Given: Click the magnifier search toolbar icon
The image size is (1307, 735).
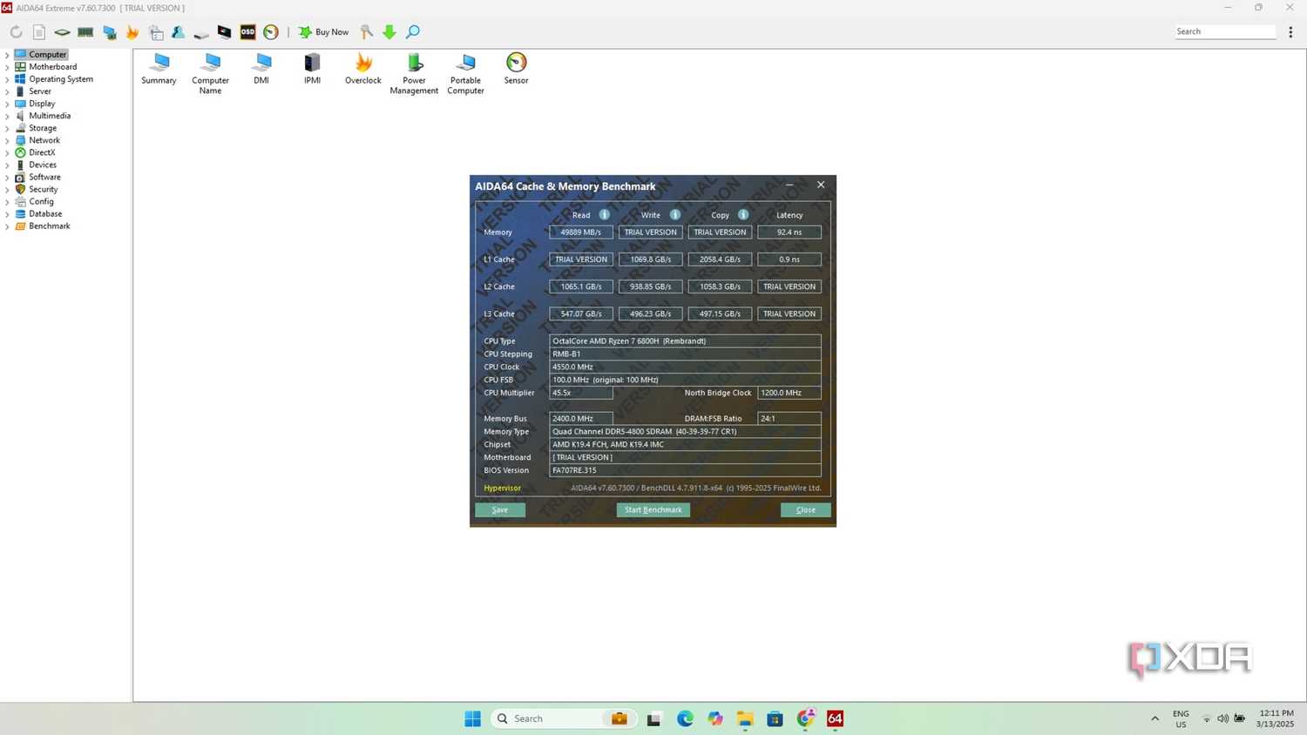Looking at the screenshot, I should [x=413, y=32].
